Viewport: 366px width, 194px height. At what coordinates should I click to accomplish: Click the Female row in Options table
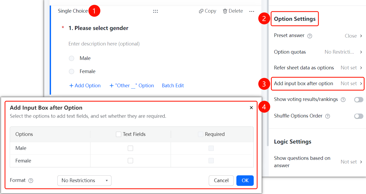(132, 161)
